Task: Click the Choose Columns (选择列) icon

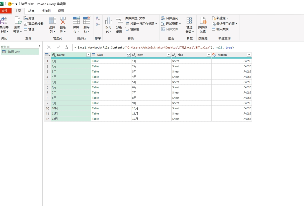Action: point(52,20)
